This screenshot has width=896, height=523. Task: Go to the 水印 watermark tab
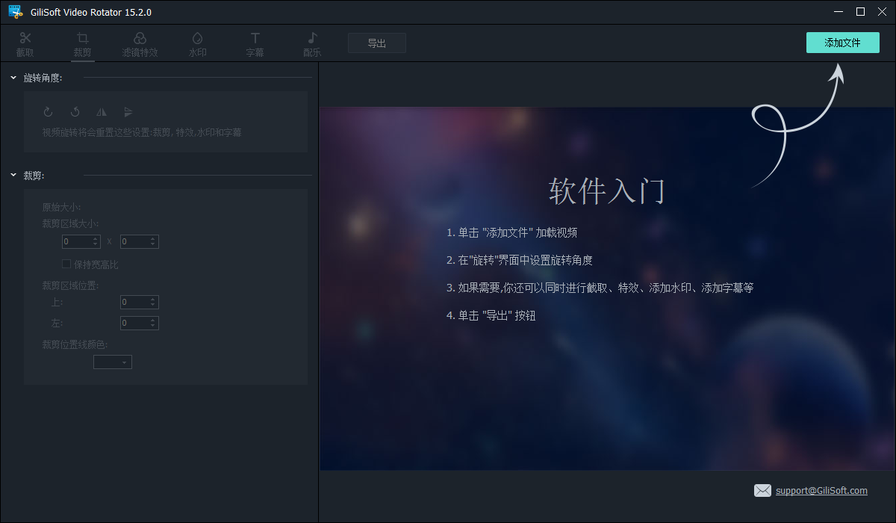point(197,45)
